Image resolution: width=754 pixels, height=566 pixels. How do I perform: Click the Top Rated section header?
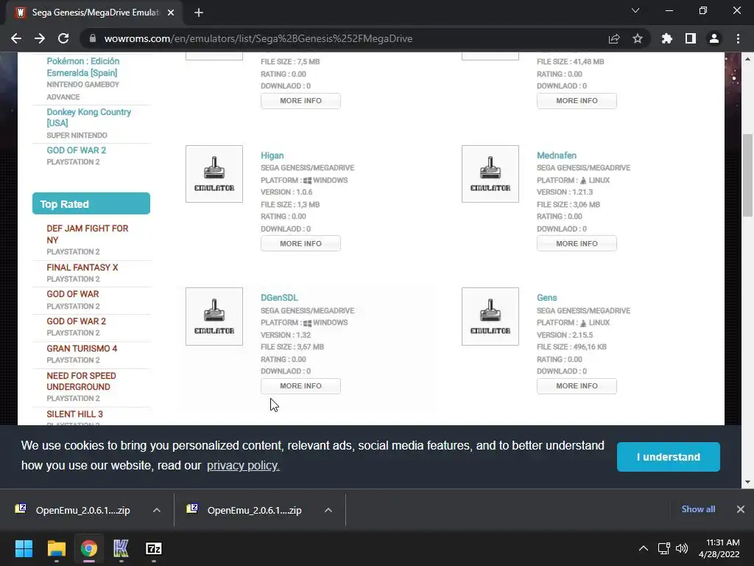[x=91, y=203]
